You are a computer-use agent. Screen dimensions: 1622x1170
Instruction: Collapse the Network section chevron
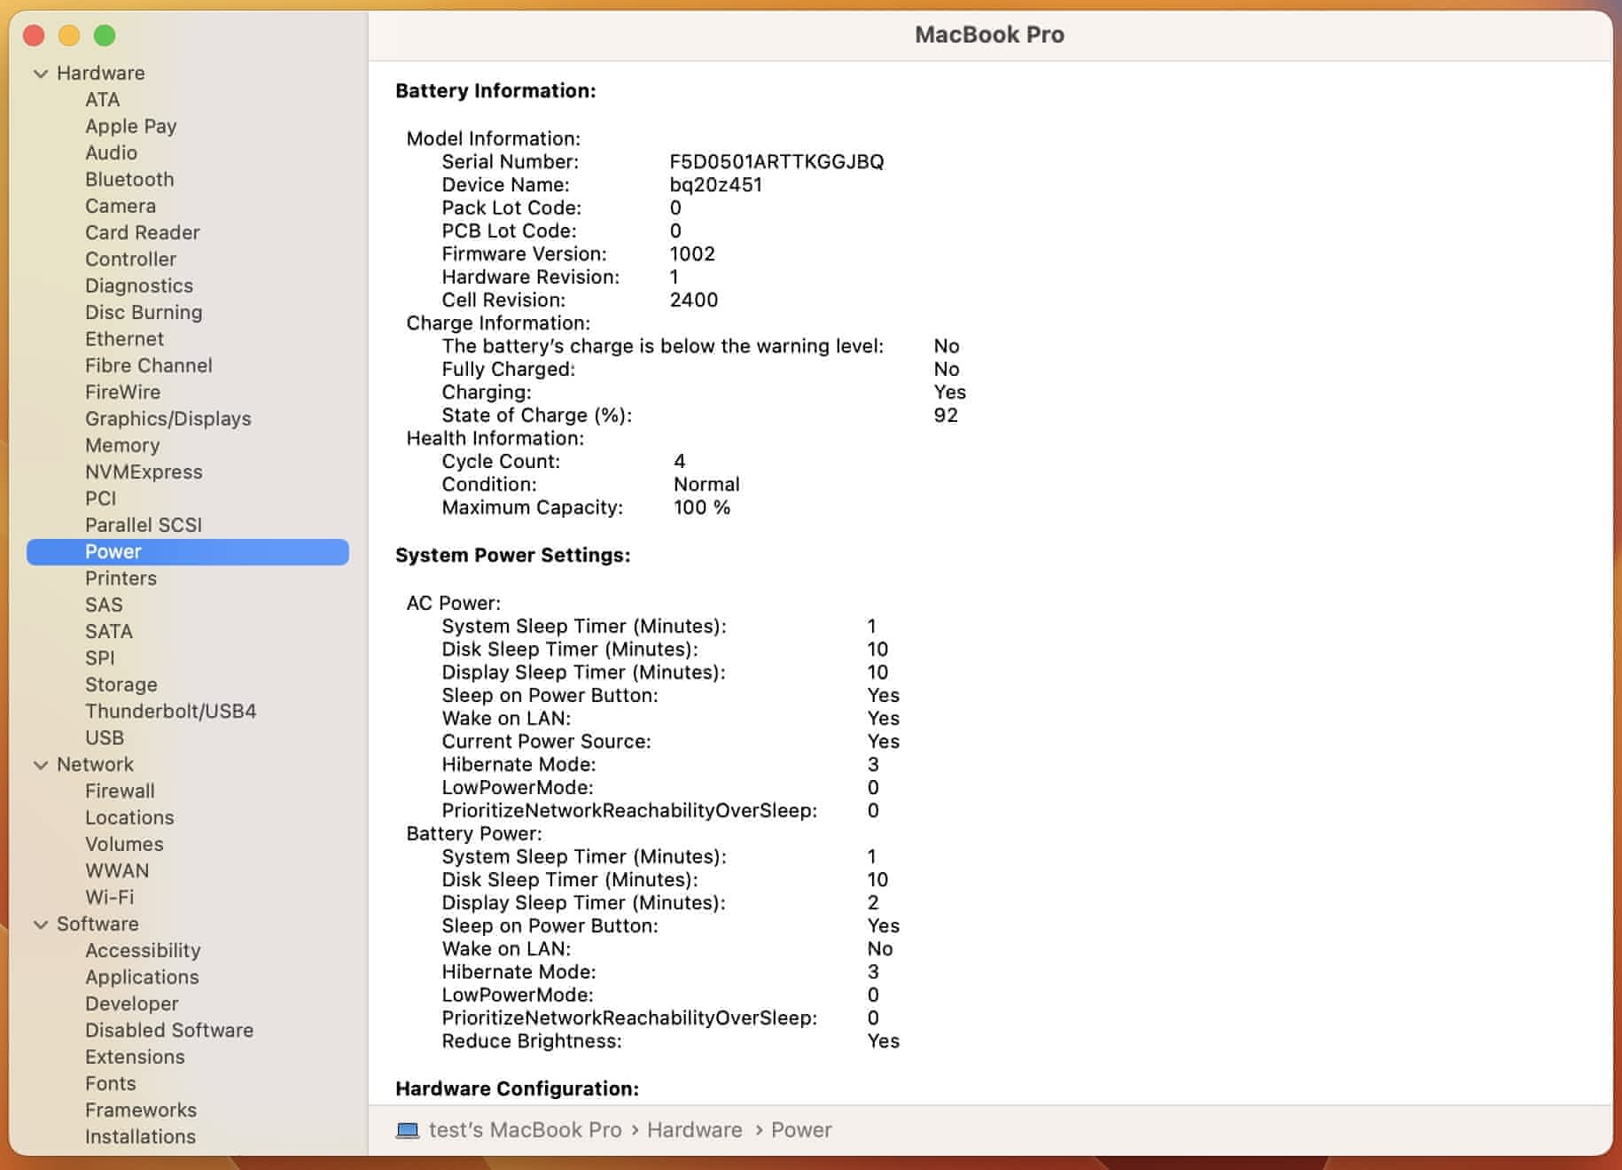click(x=41, y=765)
